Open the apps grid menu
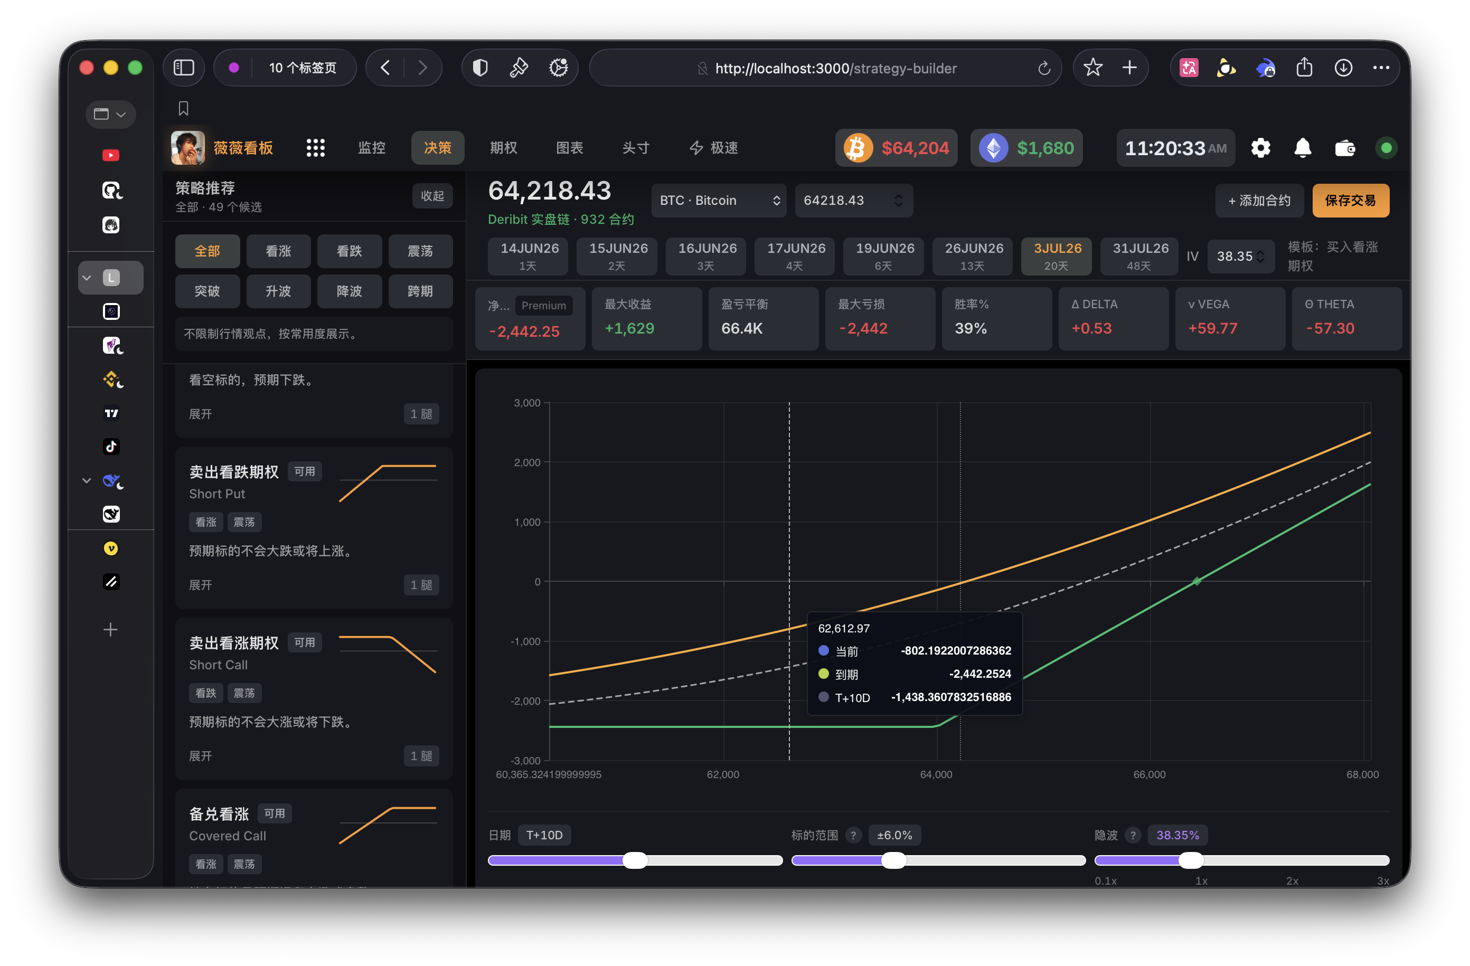1470x966 pixels. [x=316, y=148]
